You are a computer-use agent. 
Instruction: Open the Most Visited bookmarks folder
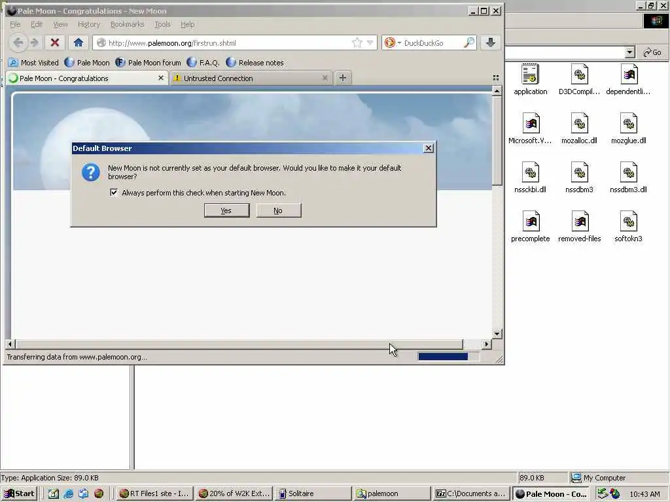coord(34,63)
